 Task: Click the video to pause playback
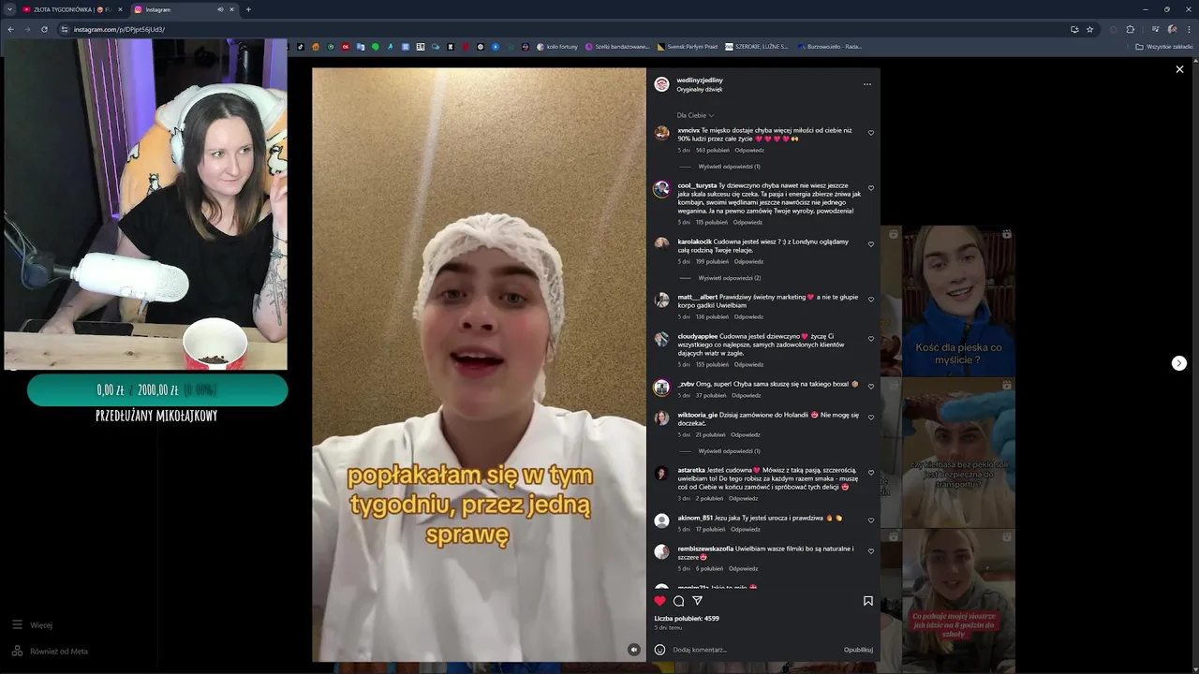[x=479, y=364]
